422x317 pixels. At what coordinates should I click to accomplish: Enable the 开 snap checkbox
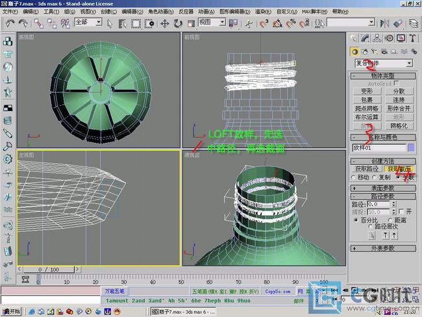tap(401, 211)
